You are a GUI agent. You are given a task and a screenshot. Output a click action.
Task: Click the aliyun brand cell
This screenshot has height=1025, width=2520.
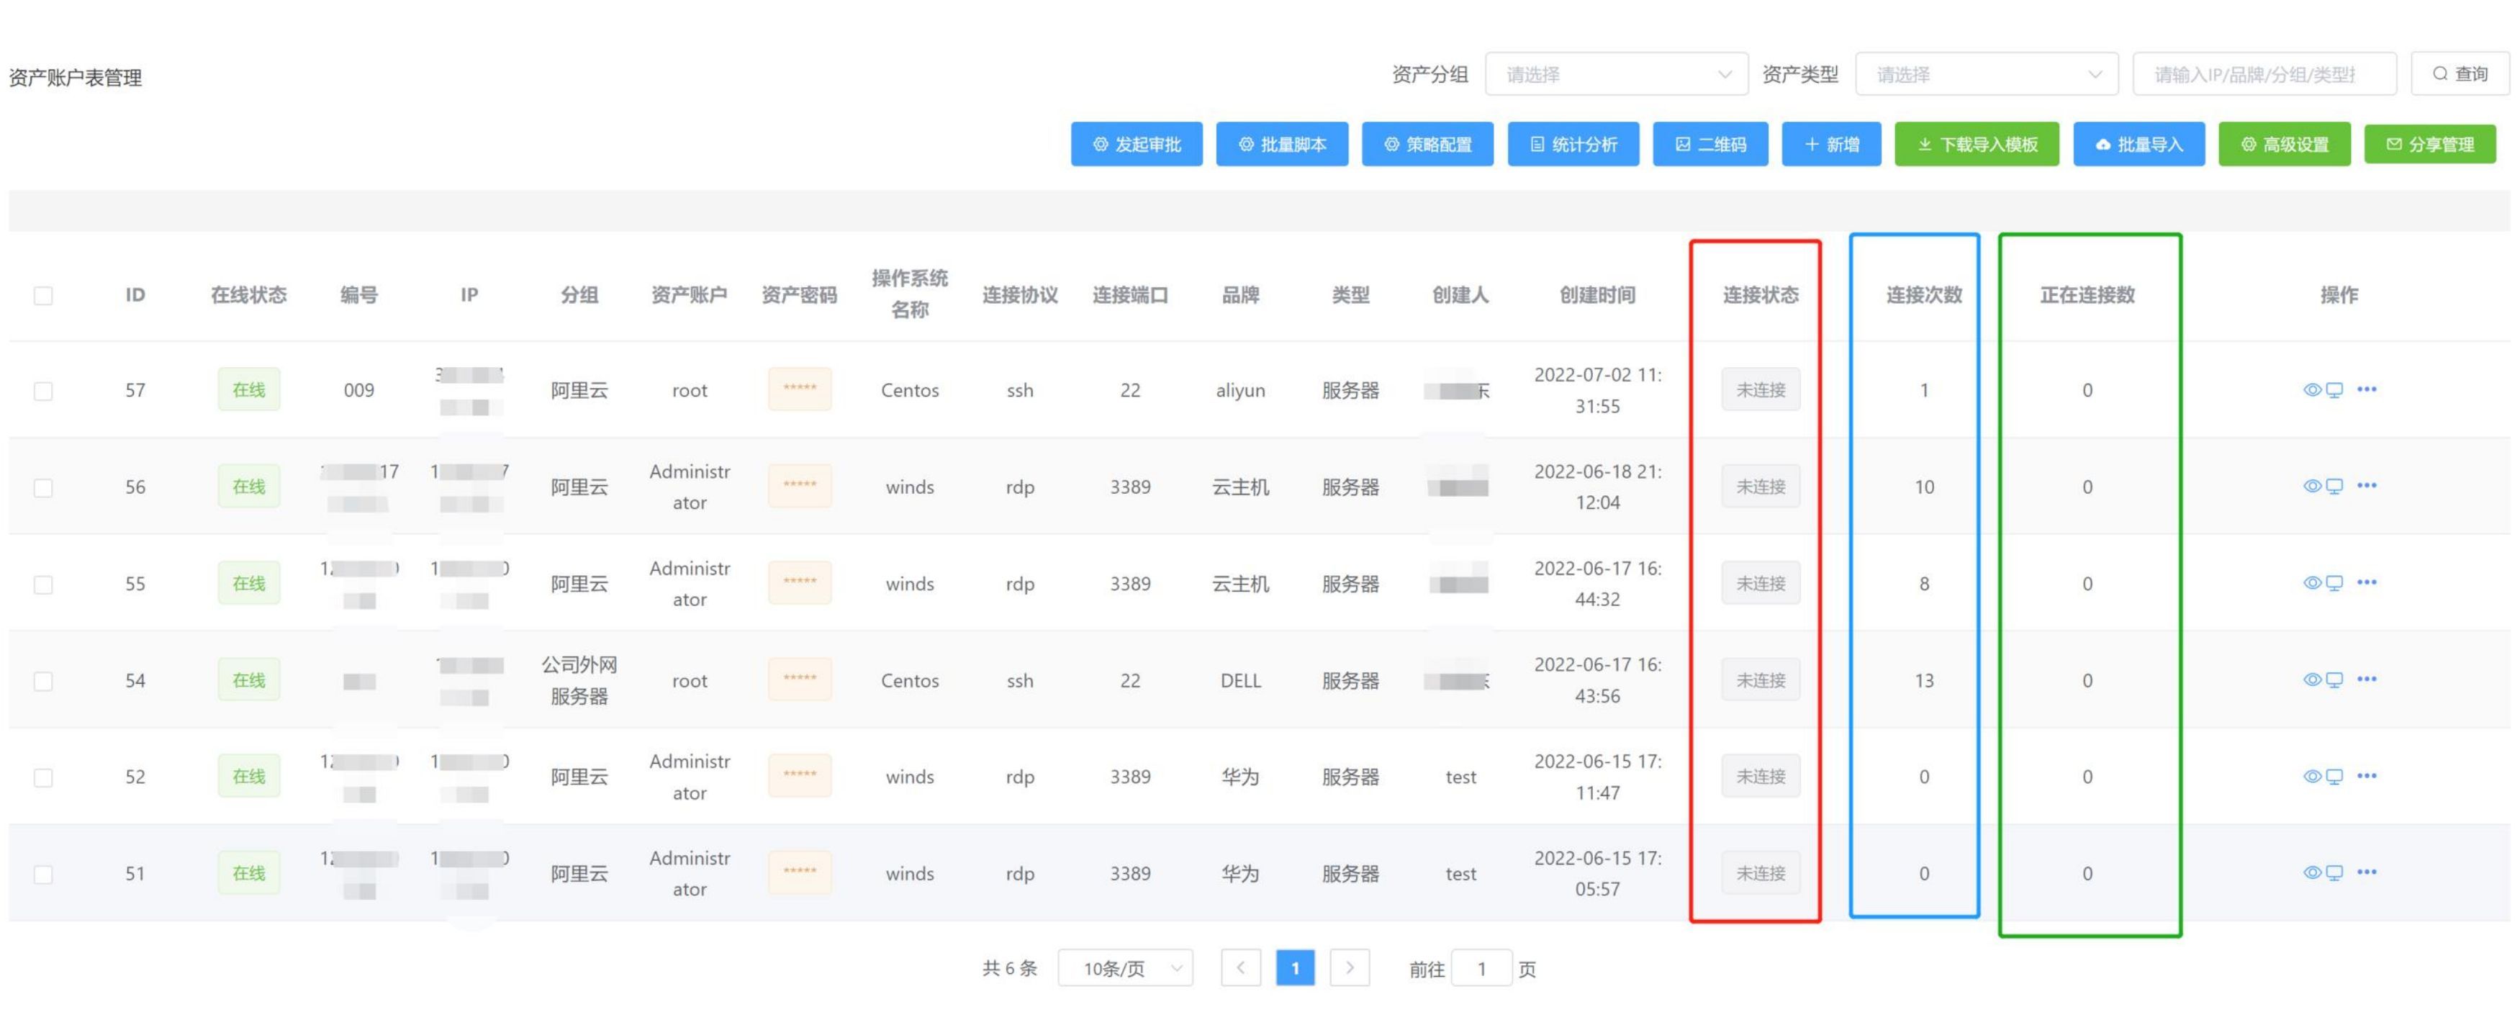[1240, 390]
